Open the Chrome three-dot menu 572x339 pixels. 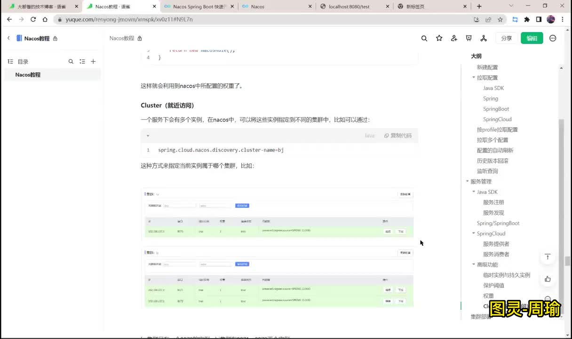[x=563, y=19]
